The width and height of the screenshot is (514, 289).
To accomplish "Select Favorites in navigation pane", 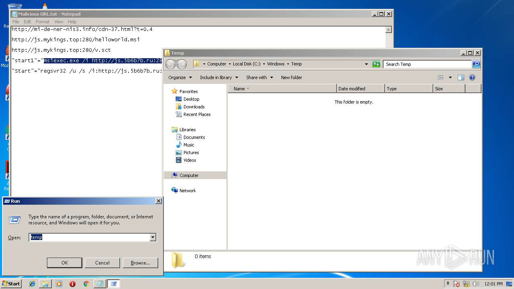I will pyautogui.click(x=188, y=92).
